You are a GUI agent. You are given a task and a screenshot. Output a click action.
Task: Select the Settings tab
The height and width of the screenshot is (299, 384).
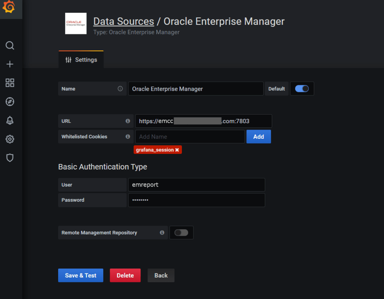click(81, 60)
